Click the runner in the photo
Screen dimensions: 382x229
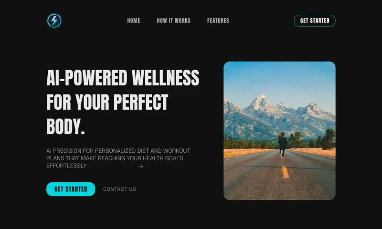click(x=283, y=146)
